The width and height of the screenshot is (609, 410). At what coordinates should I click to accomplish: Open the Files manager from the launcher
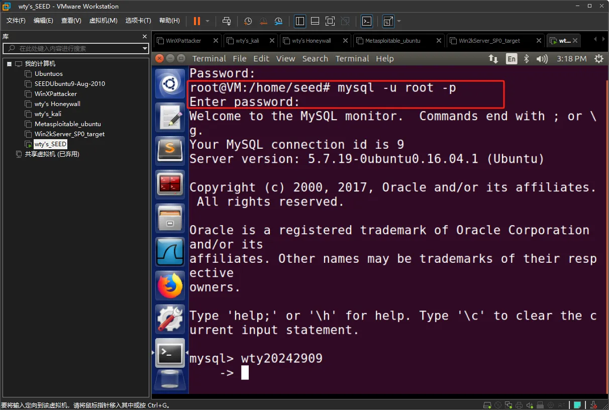(x=170, y=218)
